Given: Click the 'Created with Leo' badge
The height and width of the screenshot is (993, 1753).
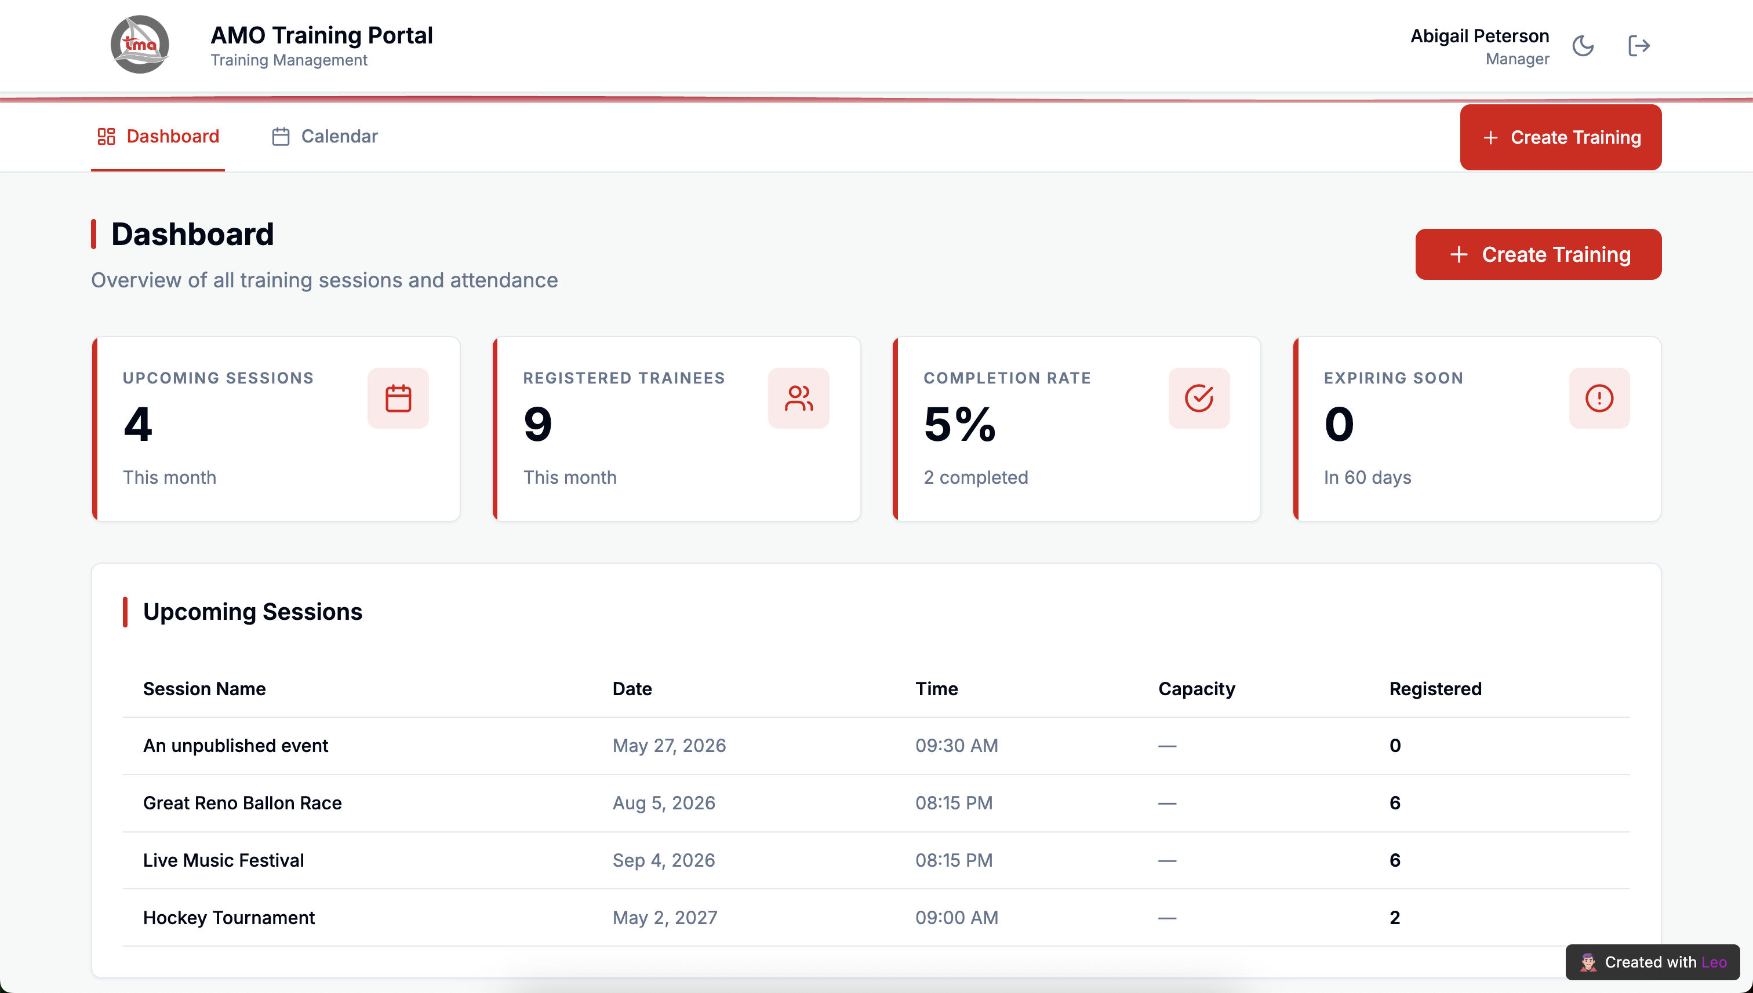Looking at the screenshot, I should click(1652, 962).
